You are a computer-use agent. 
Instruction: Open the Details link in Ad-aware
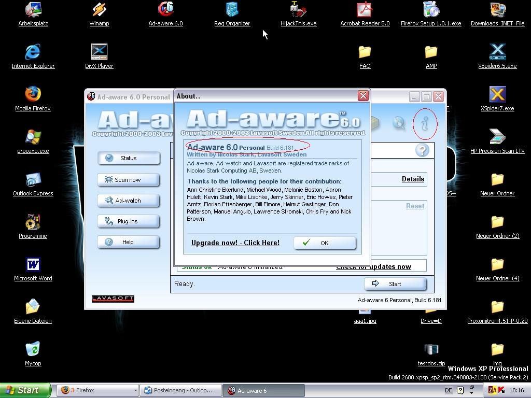coord(413,179)
